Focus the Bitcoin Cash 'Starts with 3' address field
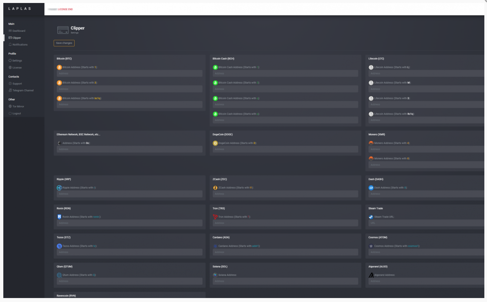Image resolution: width=487 pixels, height=302 pixels. [x=285, y=89]
